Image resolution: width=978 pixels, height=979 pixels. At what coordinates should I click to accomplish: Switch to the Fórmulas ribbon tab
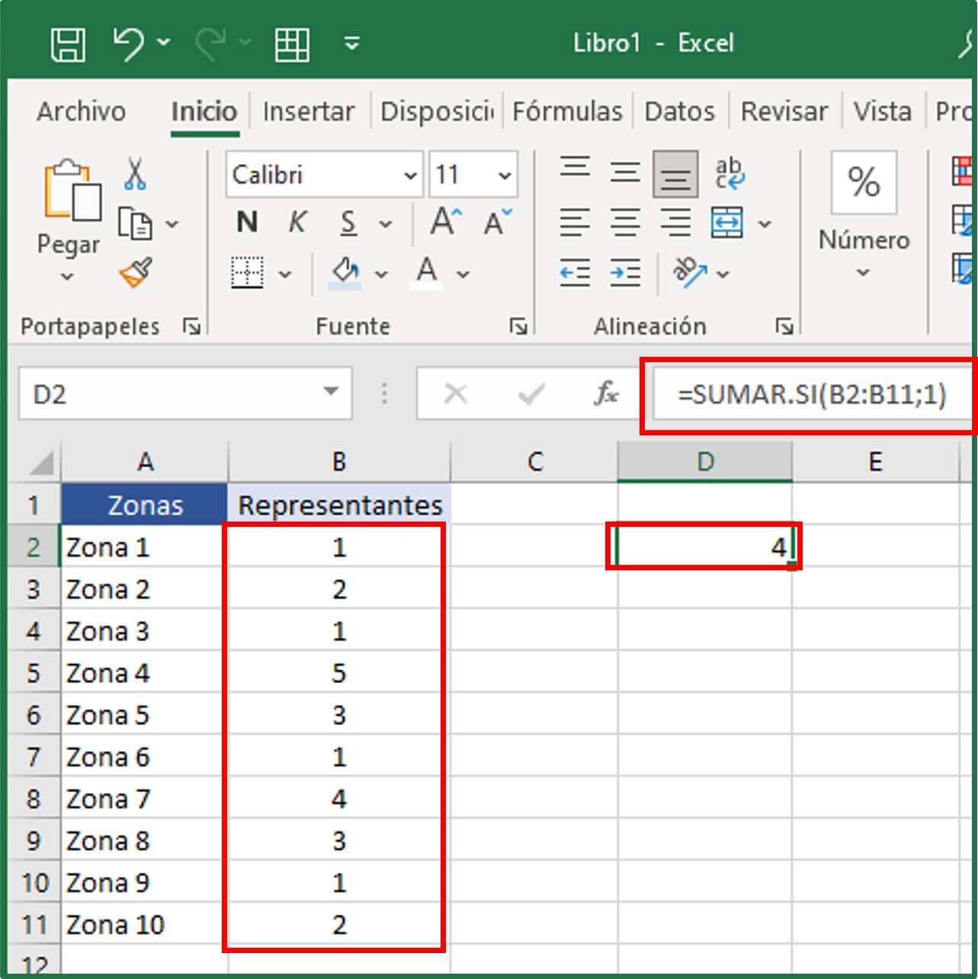[x=567, y=111]
